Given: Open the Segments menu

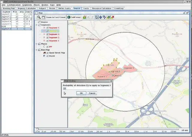Looking at the screenshot, I should tap(27, 5).
